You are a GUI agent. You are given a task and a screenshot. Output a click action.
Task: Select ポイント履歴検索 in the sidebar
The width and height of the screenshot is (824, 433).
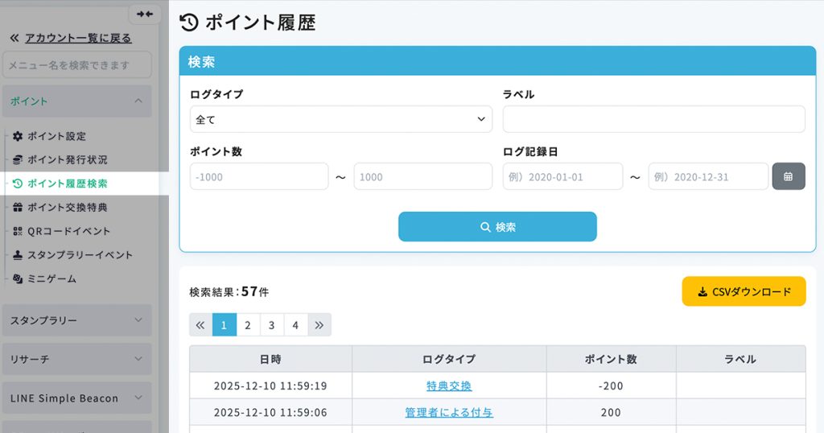pyautogui.click(x=67, y=184)
